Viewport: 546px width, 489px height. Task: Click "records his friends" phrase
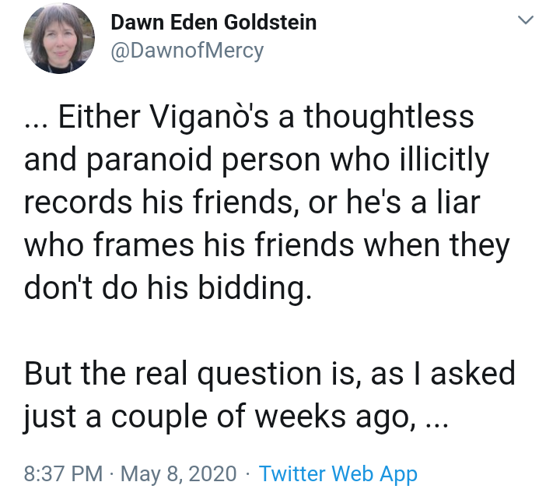(158, 202)
